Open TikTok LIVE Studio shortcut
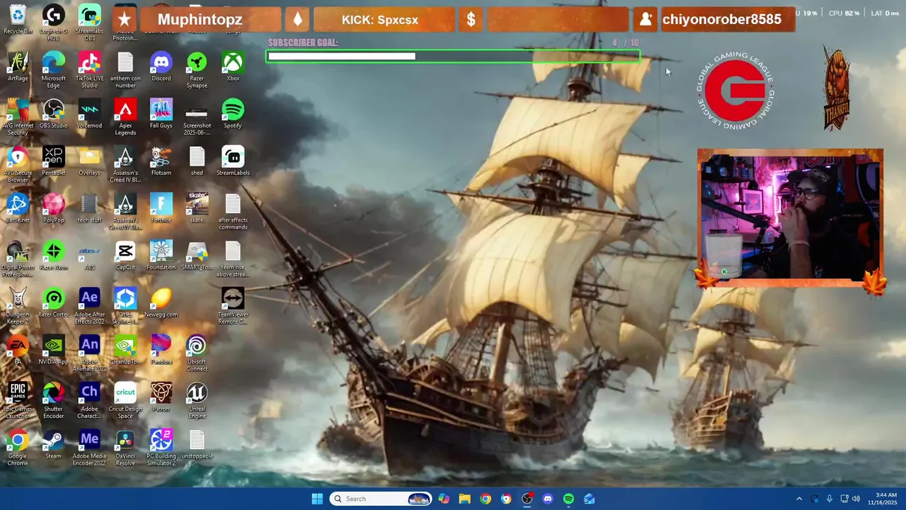Viewport: 906px width, 510px height. [x=90, y=69]
